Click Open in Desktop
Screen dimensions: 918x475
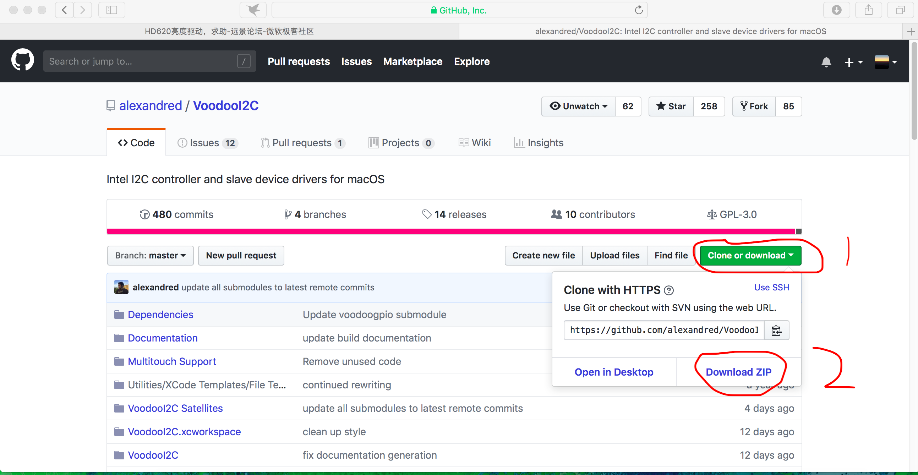pyautogui.click(x=614, y=372)
